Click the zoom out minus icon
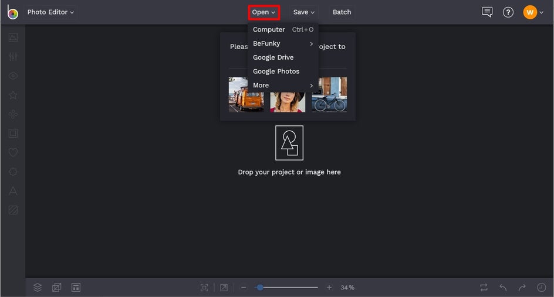This screenshot has width=554, height=297. [244, 288]
